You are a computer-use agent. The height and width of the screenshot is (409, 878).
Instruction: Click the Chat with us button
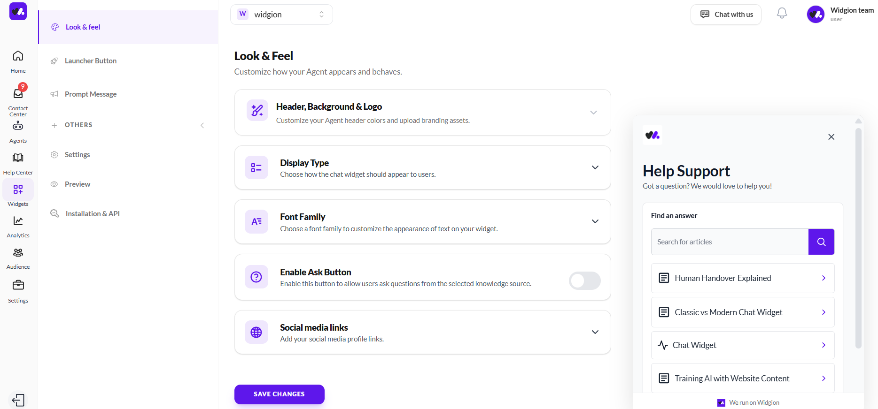point(726,15)
